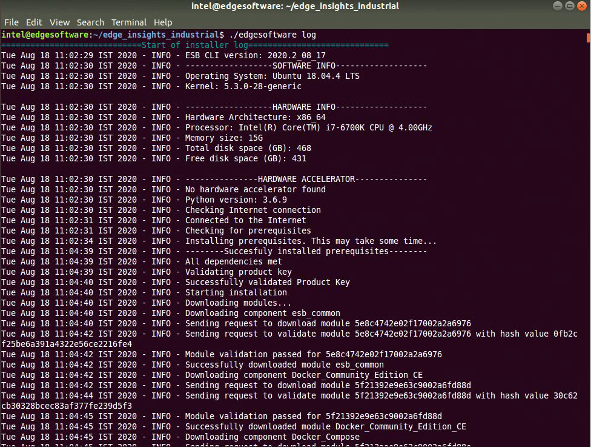591x447 pixels.
Task: Click the hash continuation 'f25be6a391a4322e56ce2216fe4'
Action: [67, 344]
